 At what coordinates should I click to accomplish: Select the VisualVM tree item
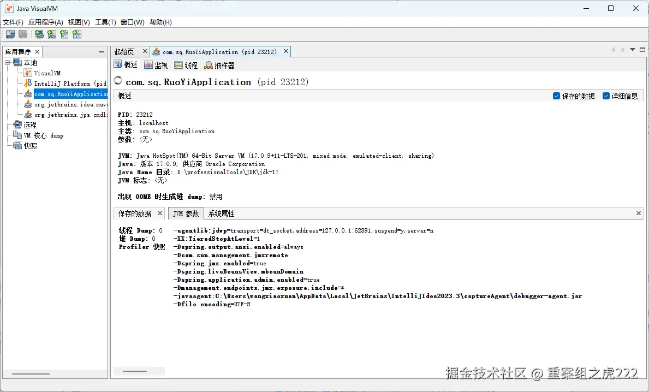tap(47, 73)
